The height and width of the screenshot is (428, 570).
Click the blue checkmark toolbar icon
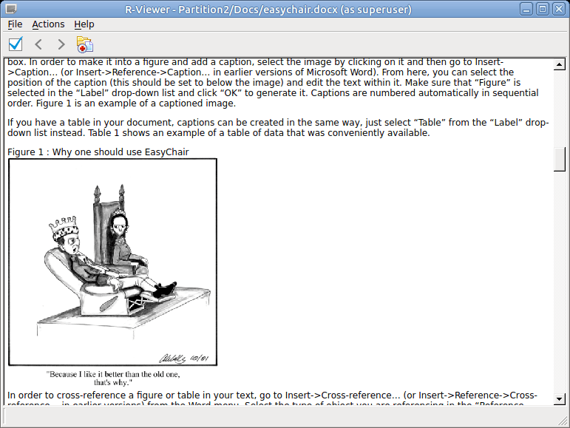[16, 44]
